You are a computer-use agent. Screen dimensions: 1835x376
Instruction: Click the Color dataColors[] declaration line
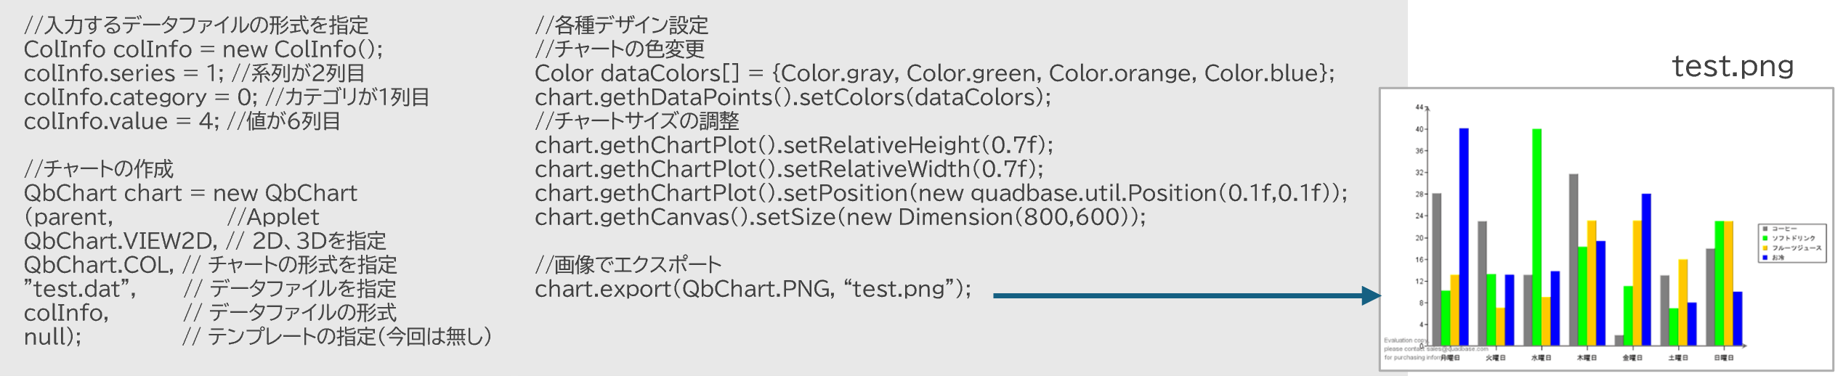click(x=935, y=73)
